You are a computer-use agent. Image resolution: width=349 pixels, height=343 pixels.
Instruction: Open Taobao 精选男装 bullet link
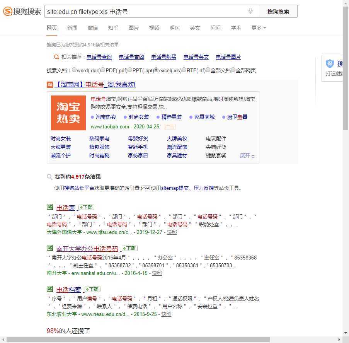[x=171, y=117]
